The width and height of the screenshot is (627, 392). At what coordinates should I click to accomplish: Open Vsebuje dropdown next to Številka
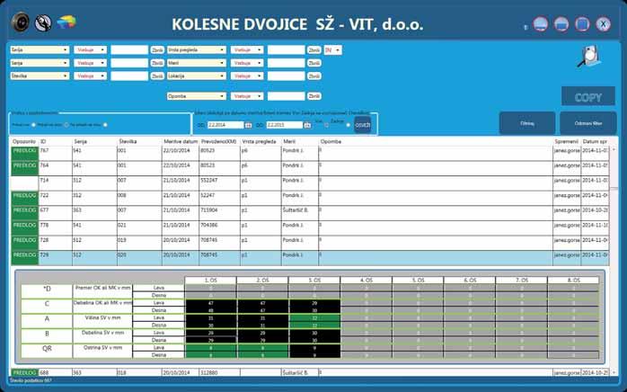coord(90,76)
